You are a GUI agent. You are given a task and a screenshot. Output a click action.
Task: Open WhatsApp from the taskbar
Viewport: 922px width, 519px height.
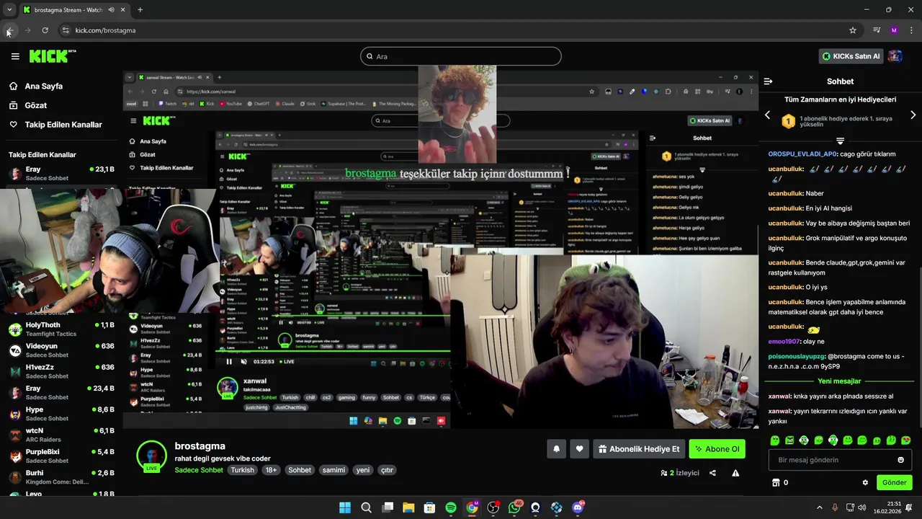pyautogui.click(x=514, y=507)
